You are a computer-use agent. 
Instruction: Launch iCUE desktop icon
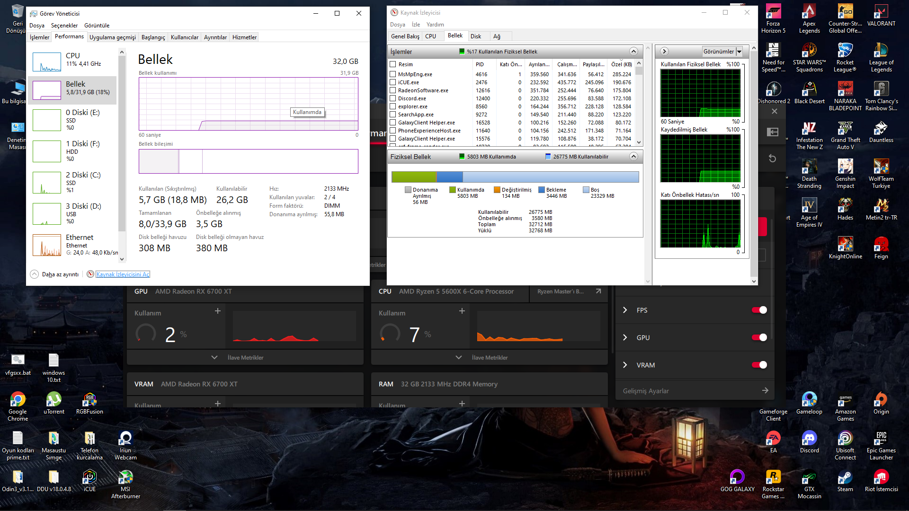coord(89,481)
